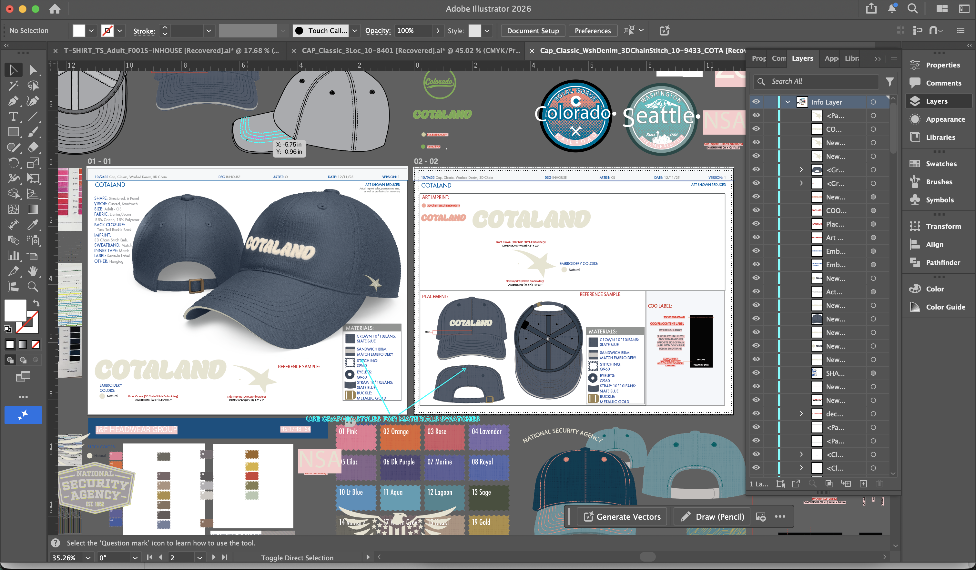This screenshot has width=976, height=570.
Task: Select the Line Segment tool
Action: (x=33, y=116)
